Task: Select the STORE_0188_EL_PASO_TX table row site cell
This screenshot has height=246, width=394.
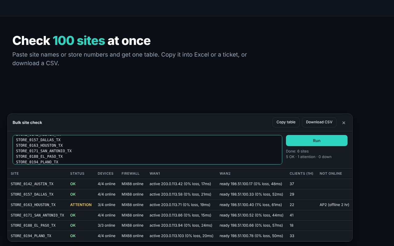Action: tap(33, 225)
